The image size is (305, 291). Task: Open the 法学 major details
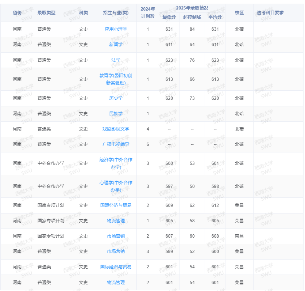(x=116, y=60)
